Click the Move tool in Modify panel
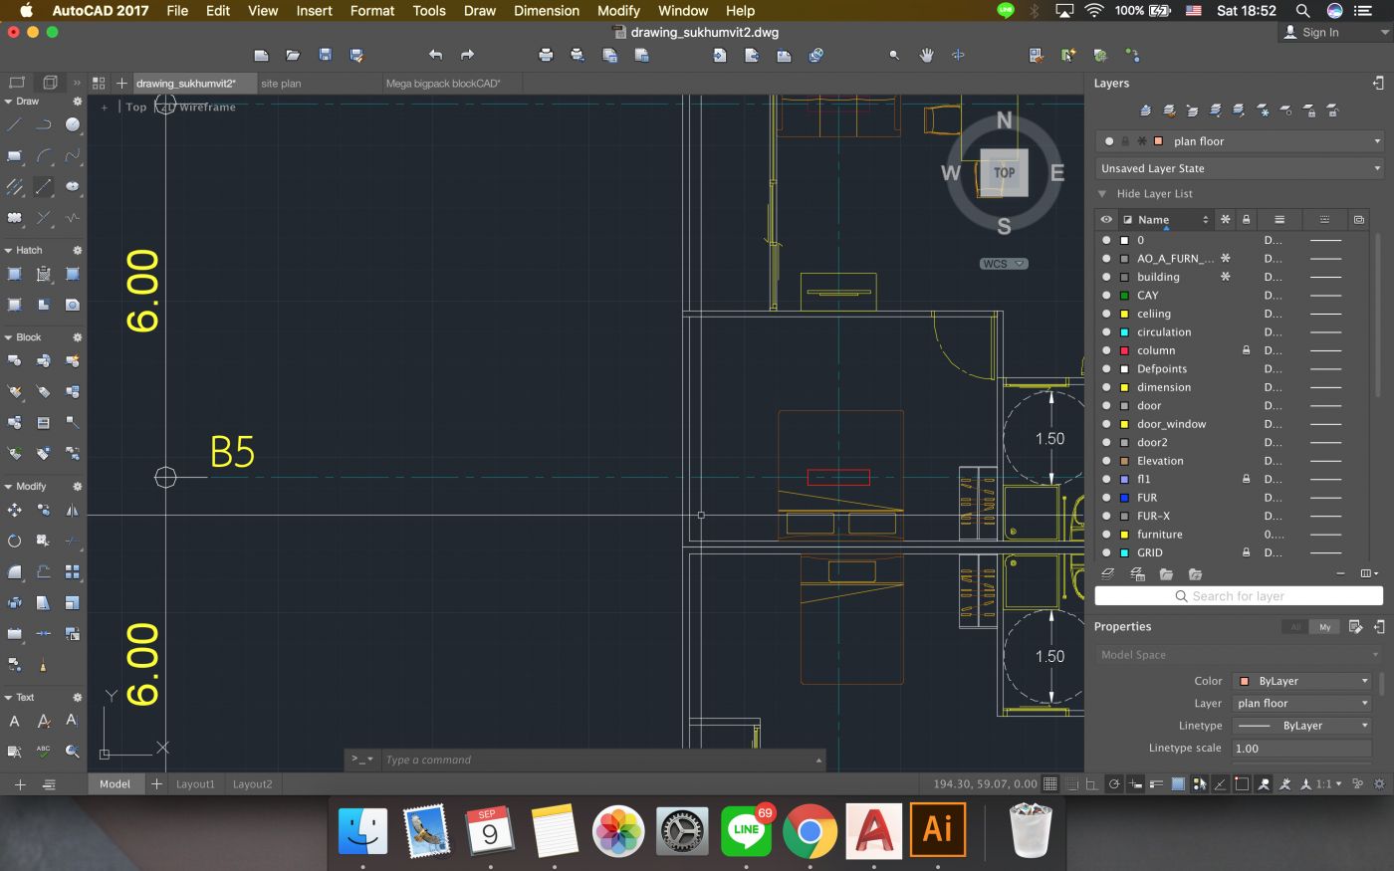Screen dimensions: 1394x871 [14, 511]
